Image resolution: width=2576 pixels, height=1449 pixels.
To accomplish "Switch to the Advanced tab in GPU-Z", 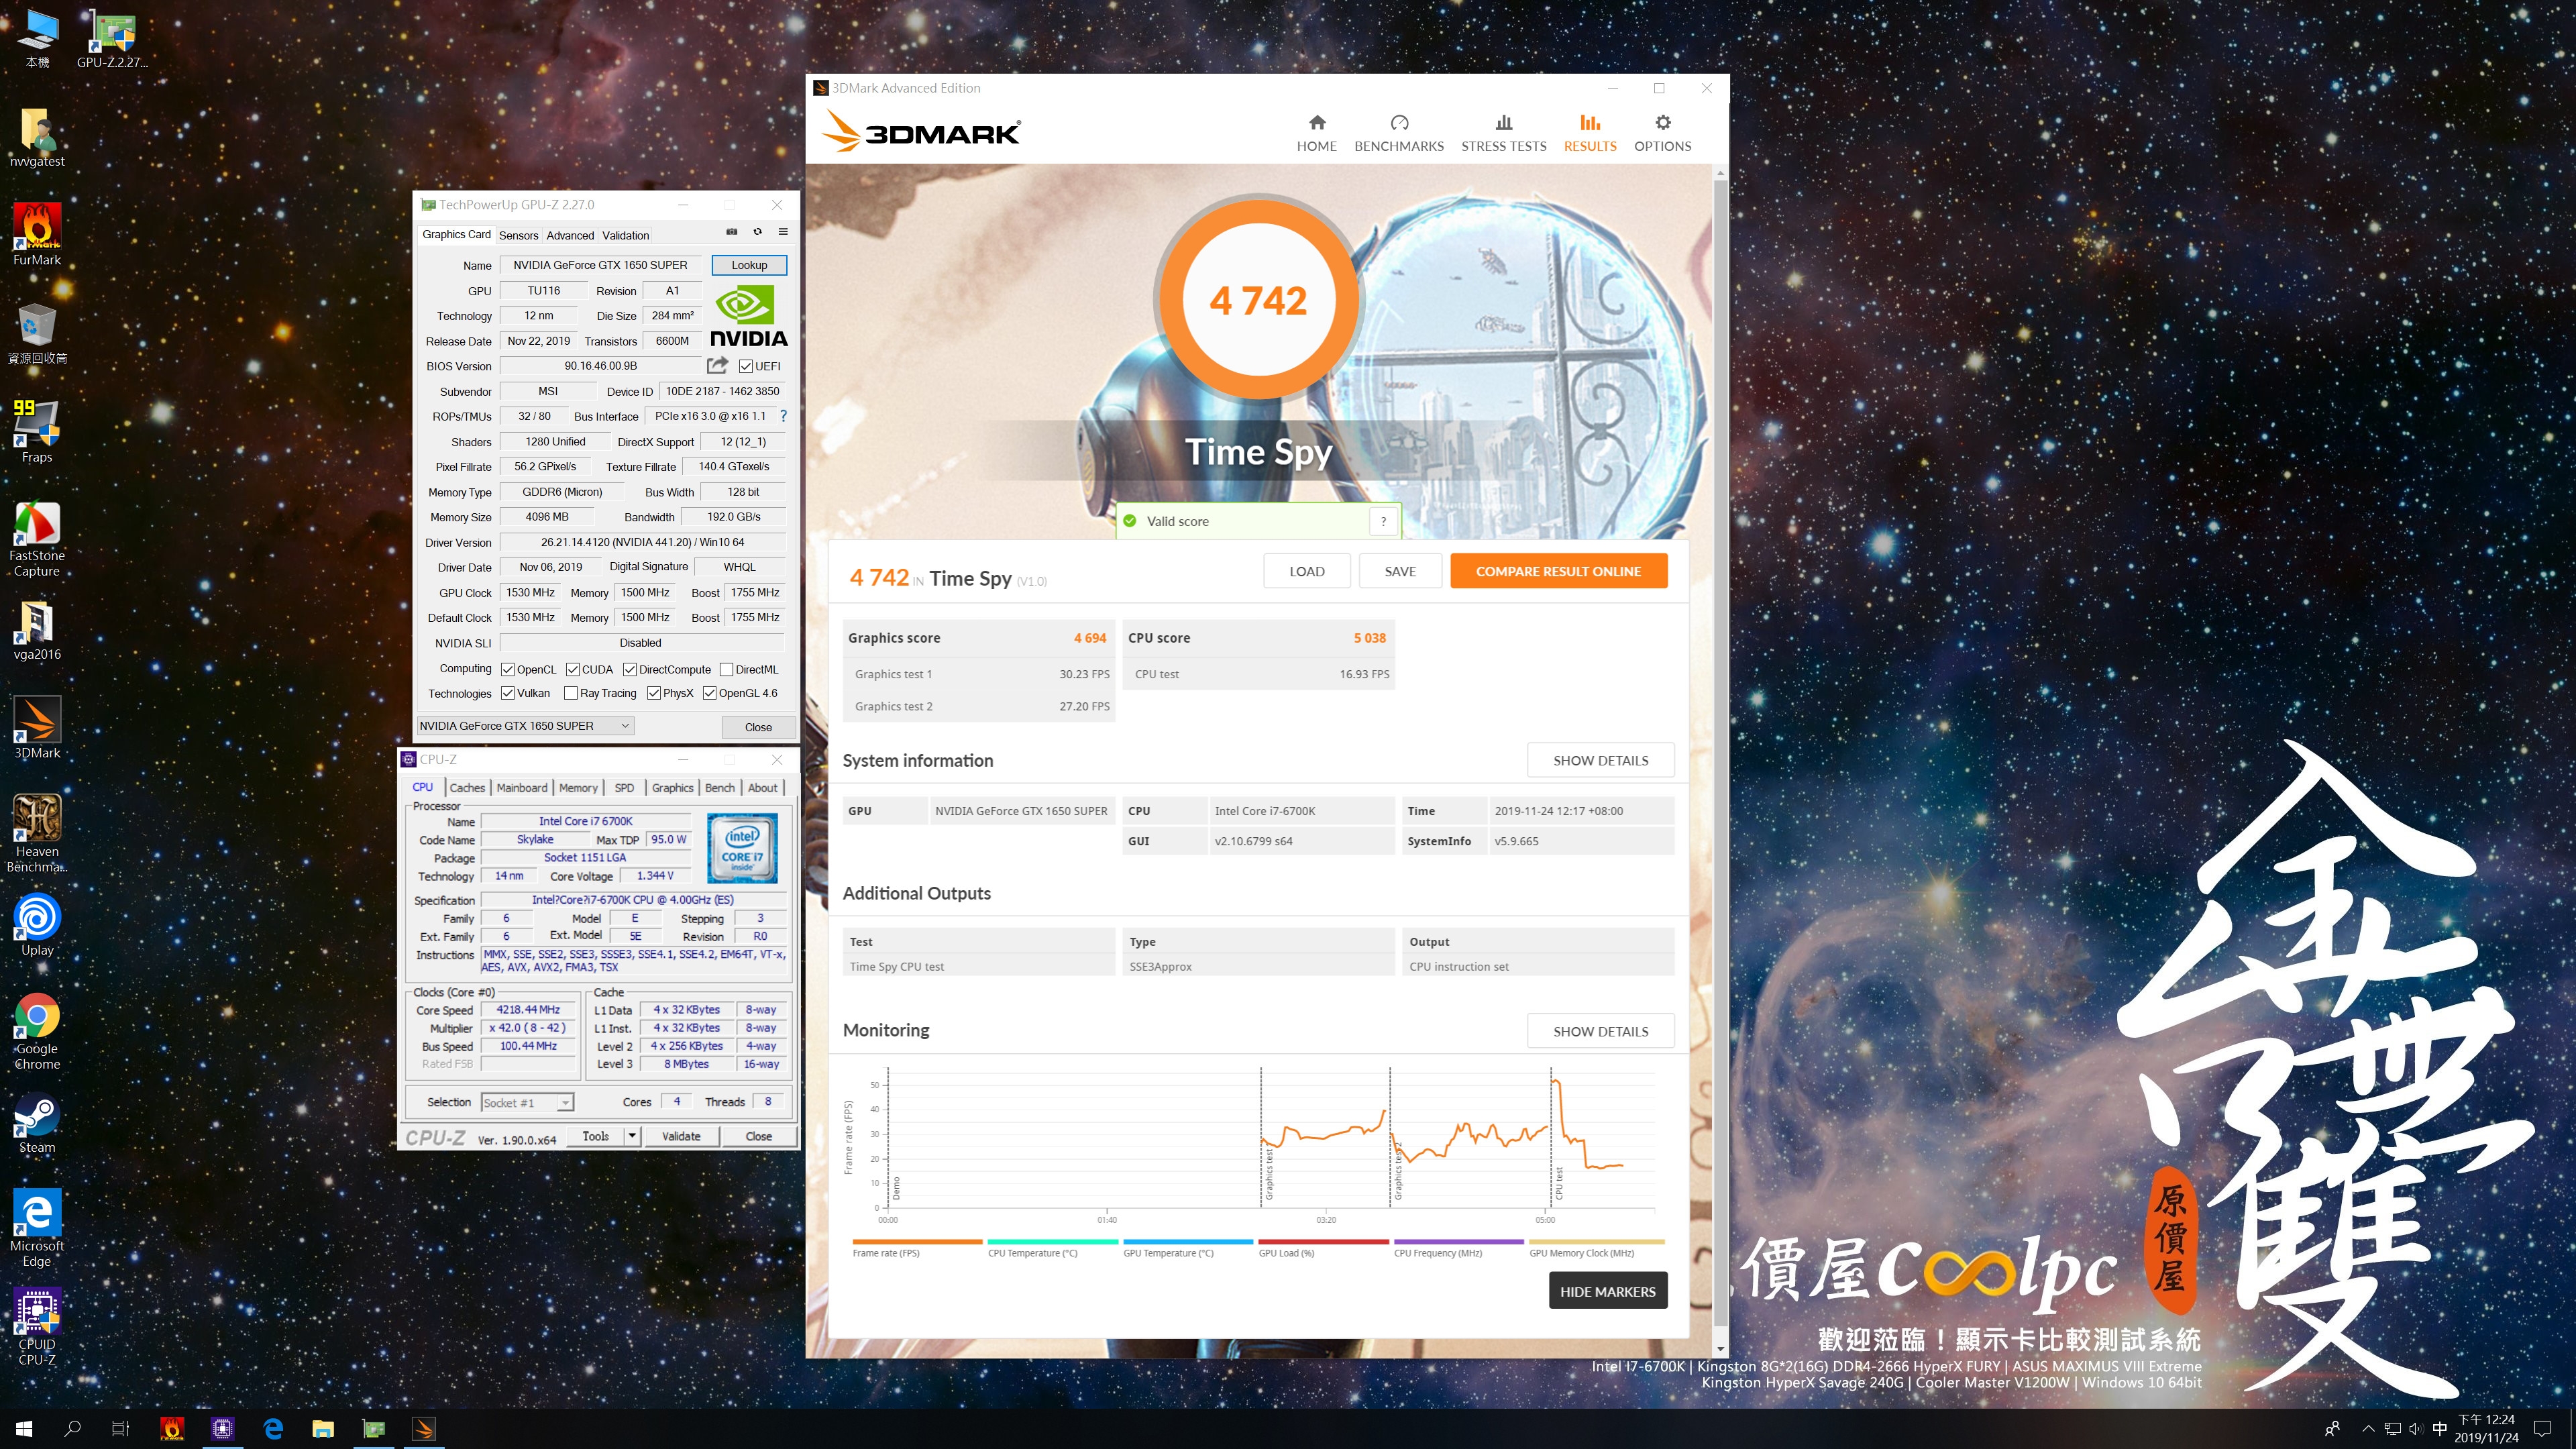I will point(570,235).
